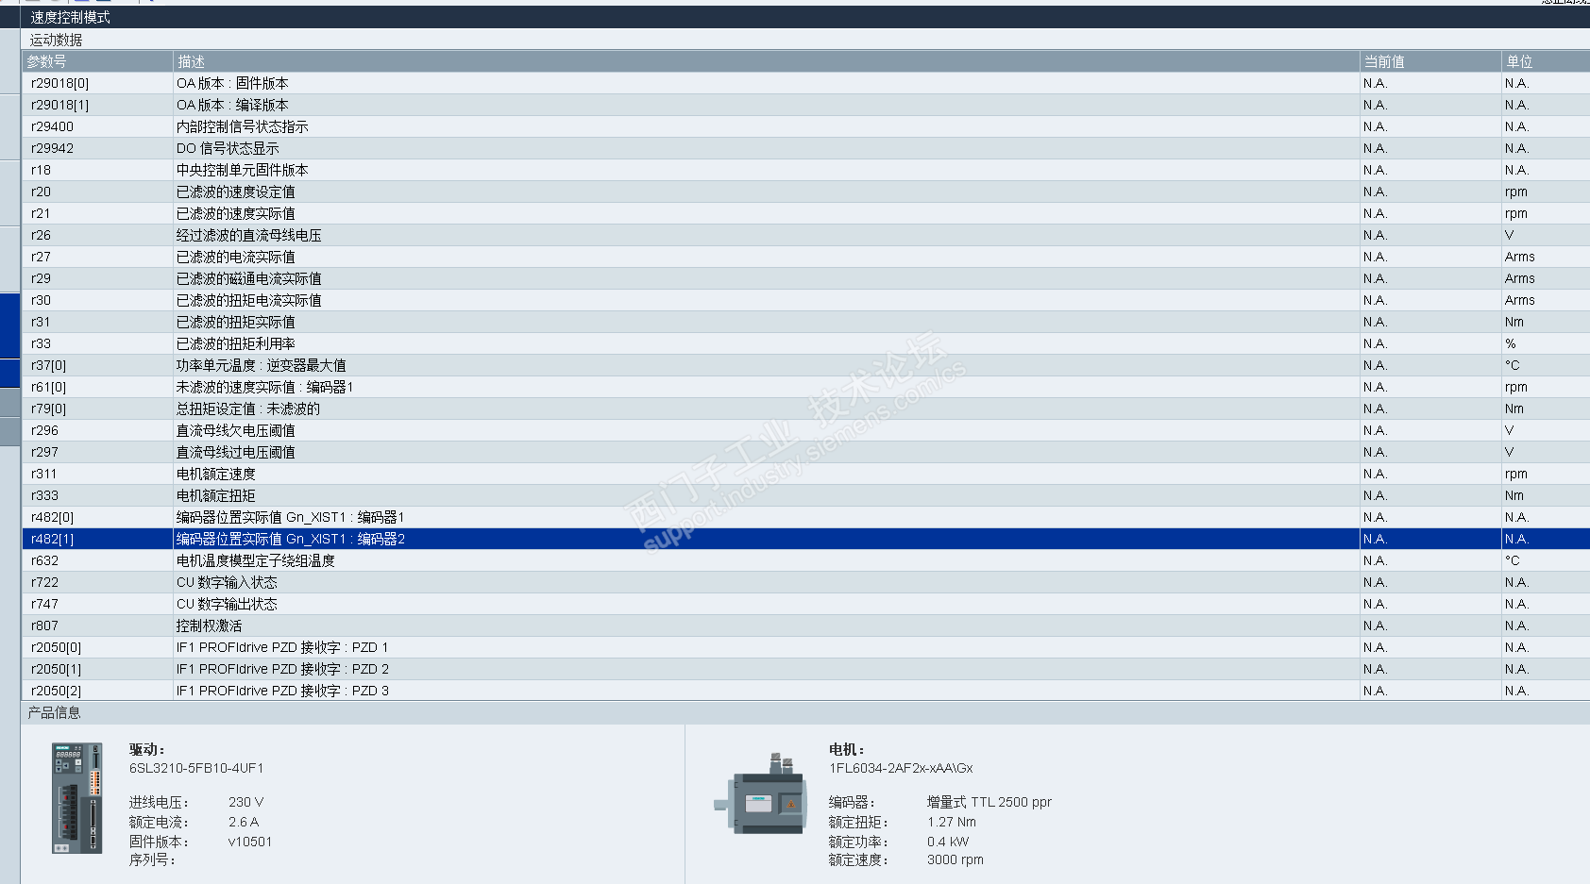Click the rated speed value 3000 rpm
This screenshot has width=1590, height=884.
pyautogui.click(x=956, y=859)
